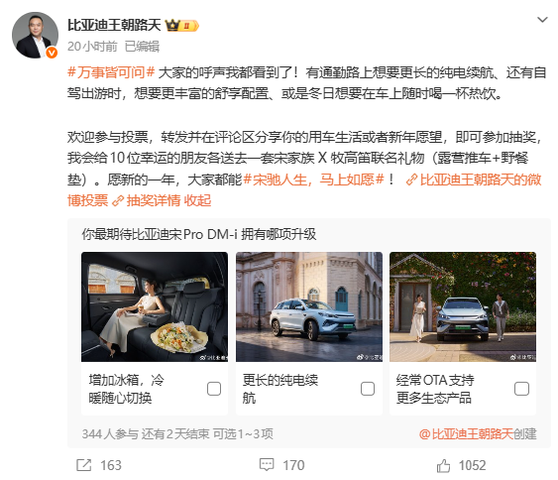View the SUV by the building photo
The width and height of the screenshot is (558, 480).
[309, 307]
